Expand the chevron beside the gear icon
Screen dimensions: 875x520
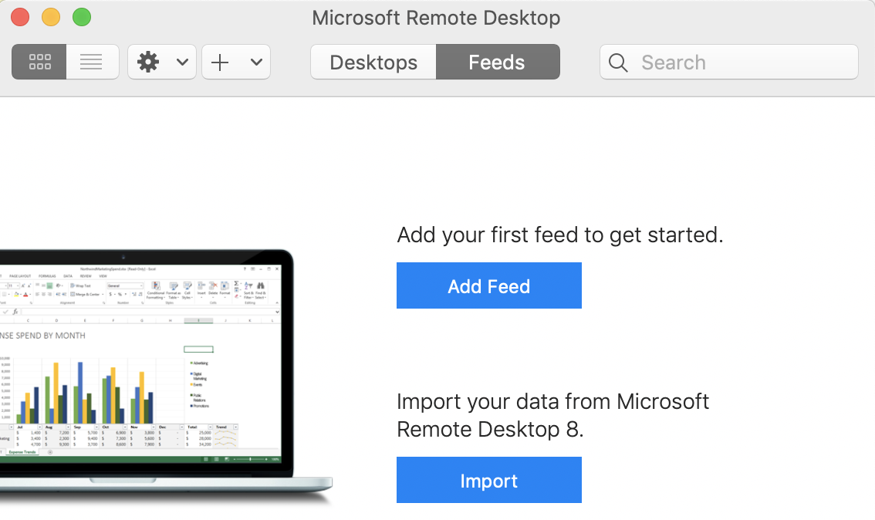click(182, 62)
